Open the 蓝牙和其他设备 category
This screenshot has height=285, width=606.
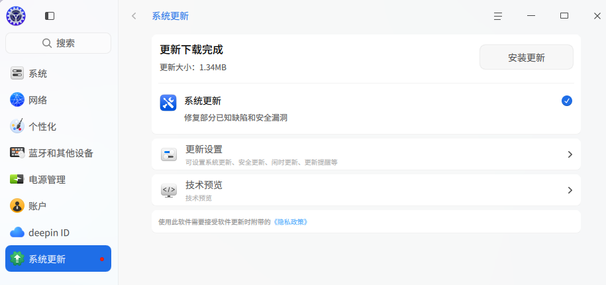58,152
